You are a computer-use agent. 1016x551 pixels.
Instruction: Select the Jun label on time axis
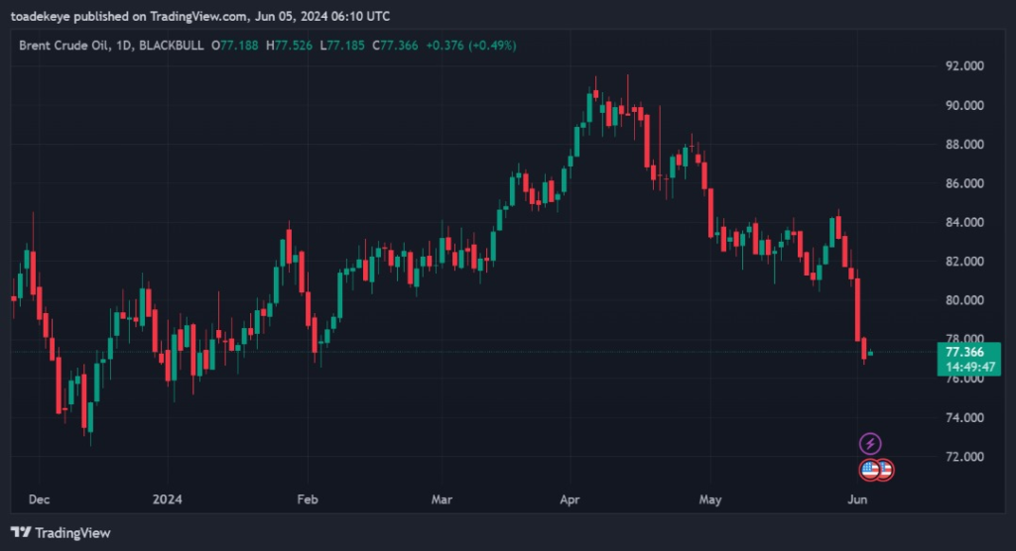[x=859, y=498]
